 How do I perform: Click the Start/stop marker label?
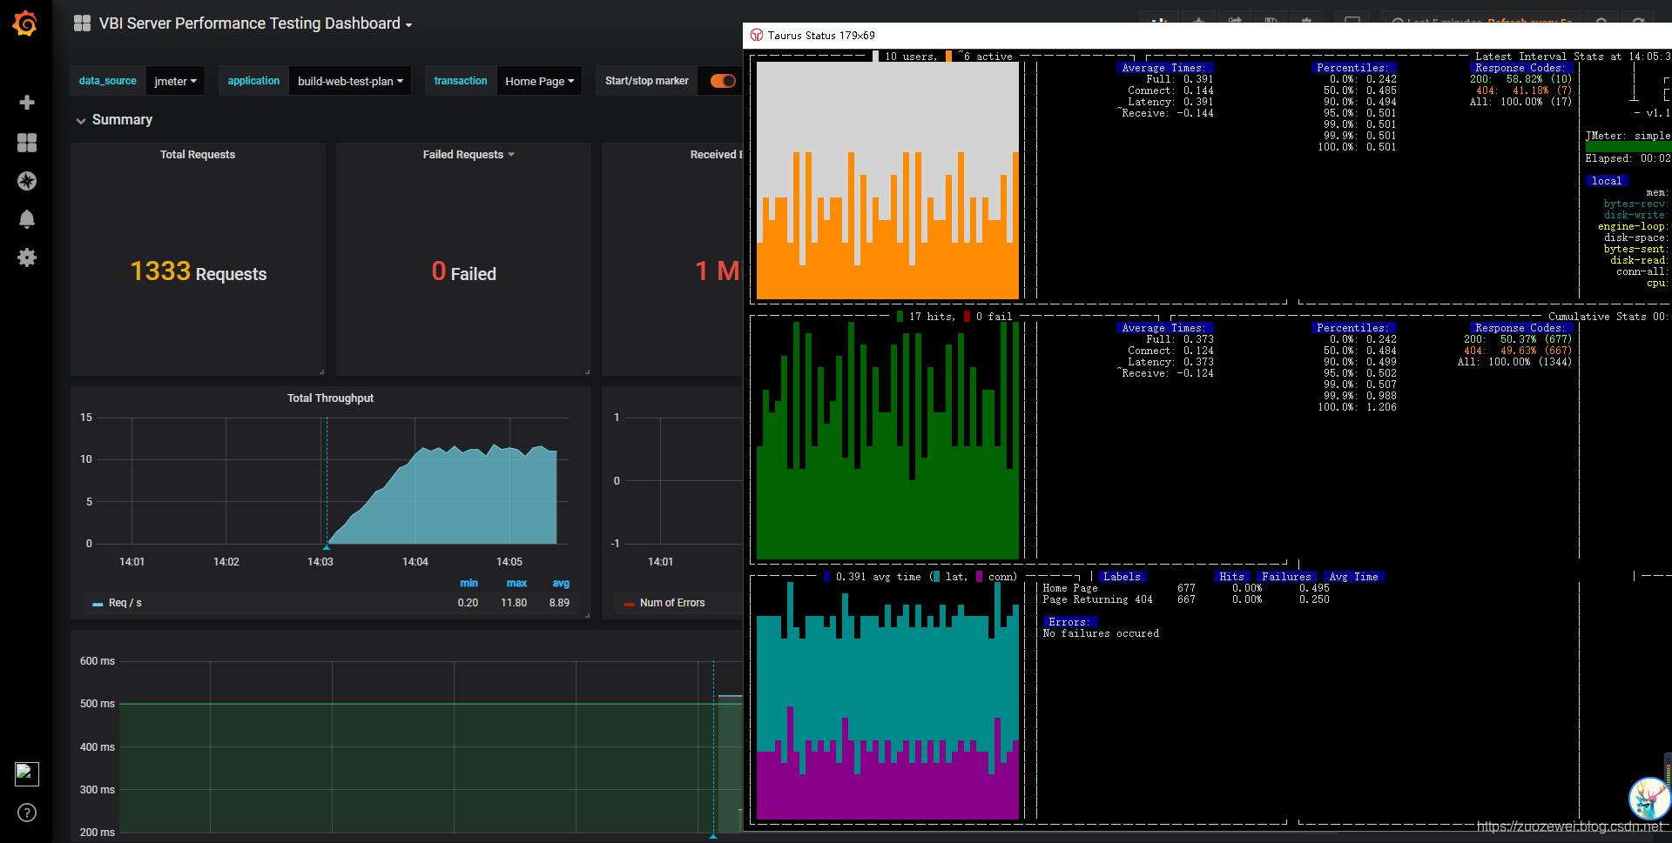pos(647,81)
